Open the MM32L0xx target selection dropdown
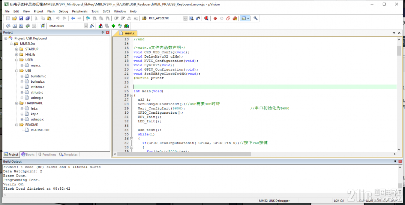Viewport: 405px width, 205px height. 86,26
